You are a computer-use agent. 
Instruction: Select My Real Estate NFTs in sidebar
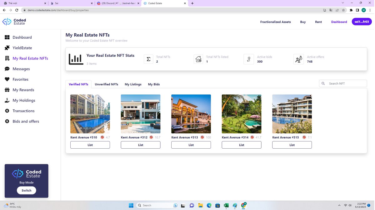[26, 59]
